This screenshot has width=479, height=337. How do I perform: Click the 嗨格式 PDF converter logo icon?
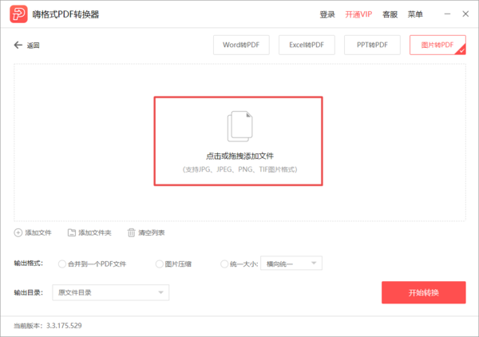pos(17,14)
